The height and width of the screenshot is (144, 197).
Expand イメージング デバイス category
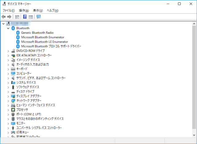click(8, 60)
